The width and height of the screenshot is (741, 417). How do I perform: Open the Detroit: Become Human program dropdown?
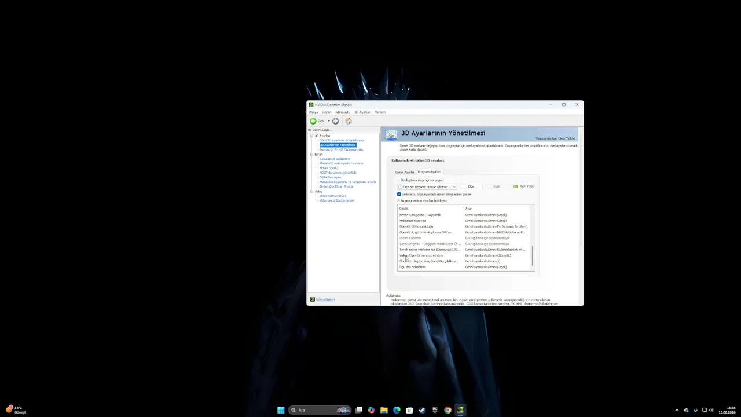click(427, 186)
